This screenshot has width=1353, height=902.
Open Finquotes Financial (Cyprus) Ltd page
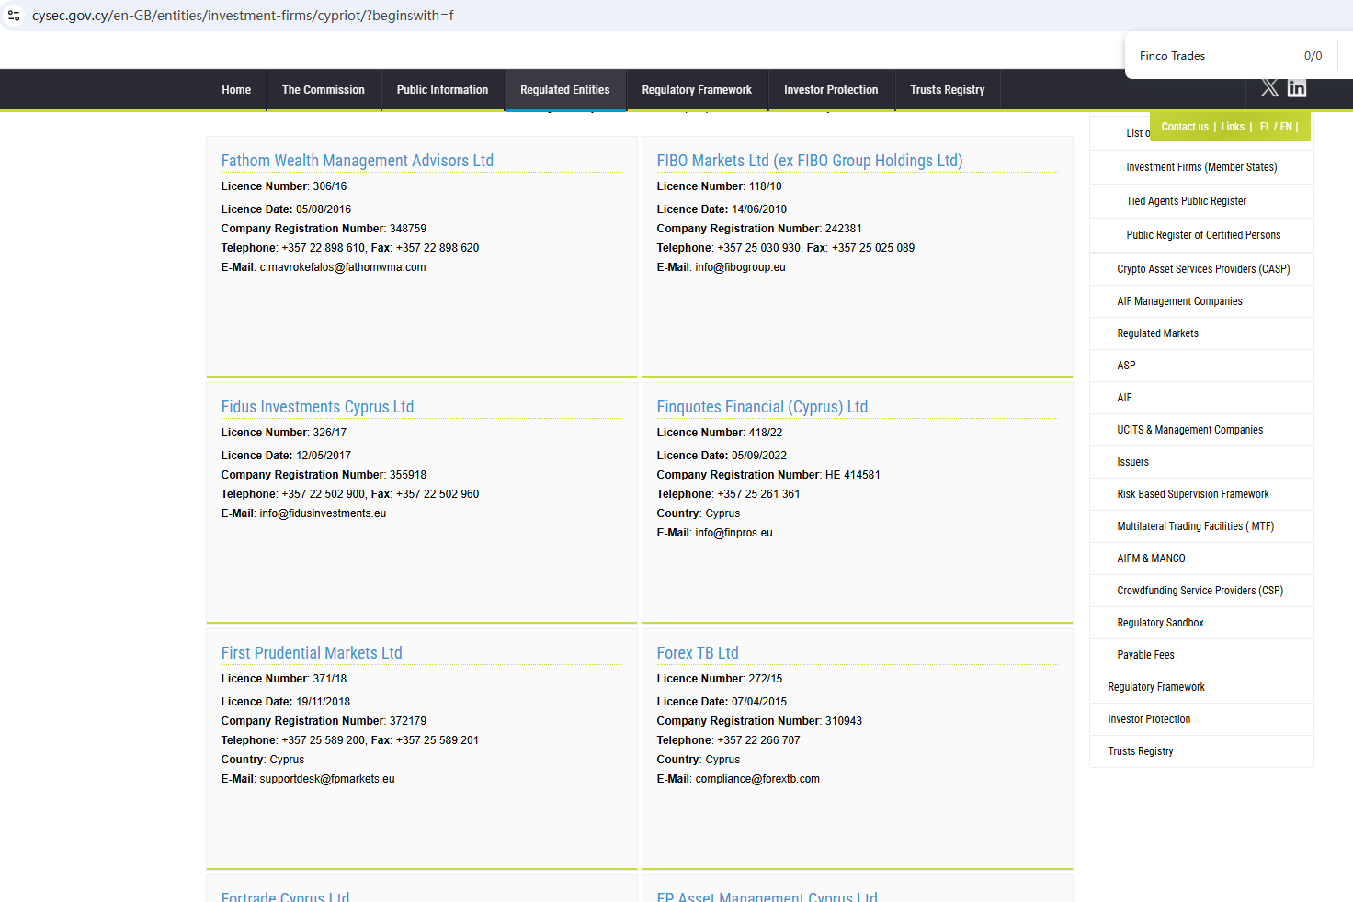761,407
